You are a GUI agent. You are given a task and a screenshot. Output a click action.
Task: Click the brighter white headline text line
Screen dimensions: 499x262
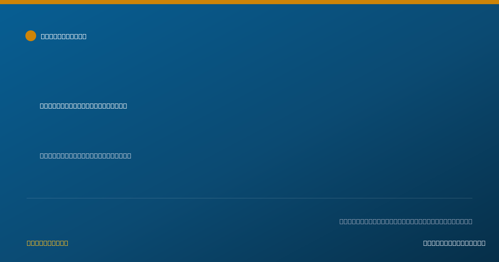click(83, 106)
